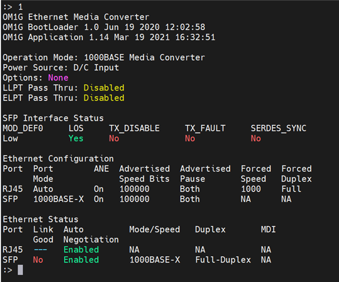
Task: Click the 'Mode/Speed' column header
Action: click(x=155, y=230)
